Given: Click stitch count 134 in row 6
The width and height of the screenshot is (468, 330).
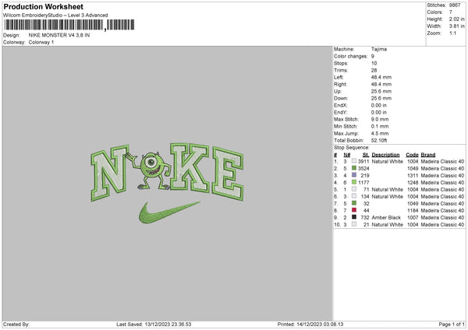Looking at the screenshot, I should [365, 197].
